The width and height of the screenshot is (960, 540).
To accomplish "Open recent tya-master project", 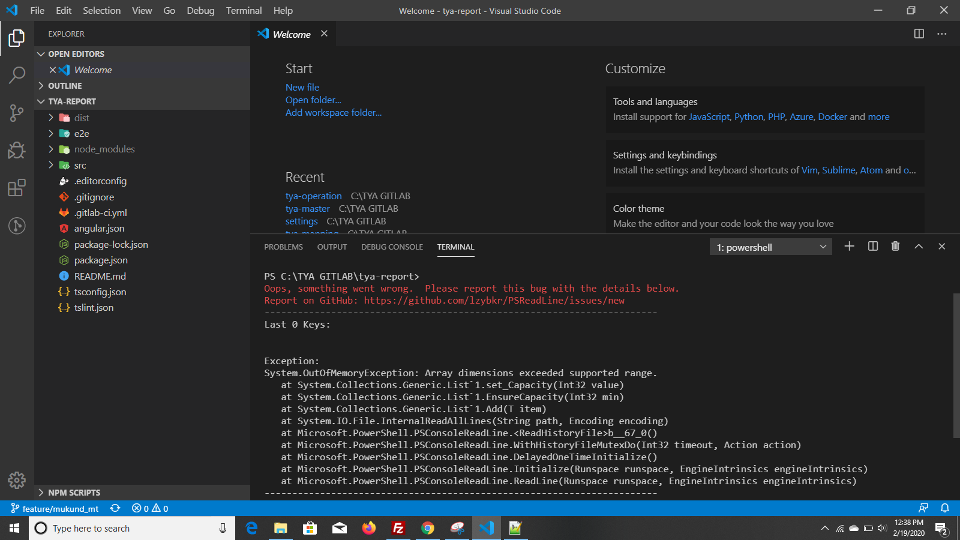I will (307, 208).
